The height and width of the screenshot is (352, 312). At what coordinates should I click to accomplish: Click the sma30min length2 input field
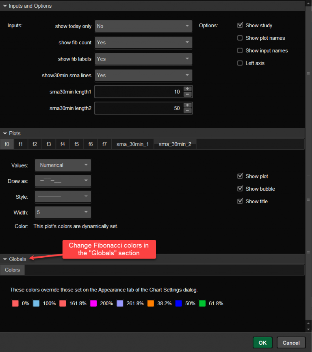click(138, 108)
